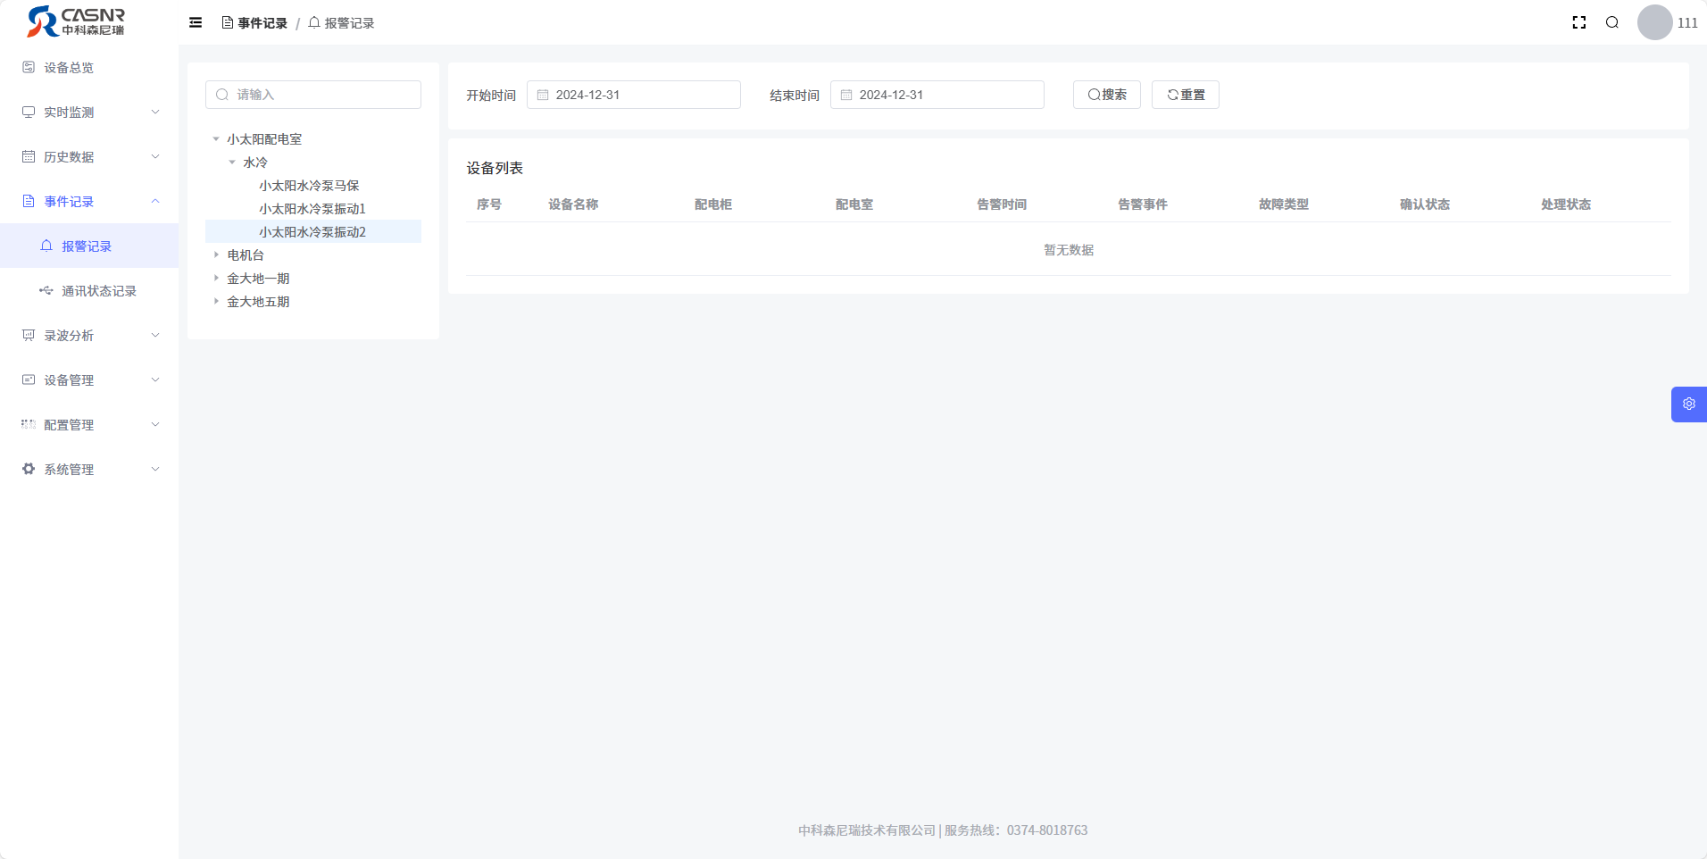Collapse the 水冷 tree node arrow
This screenshot has height=859, width=1707.
pos(232,162)
